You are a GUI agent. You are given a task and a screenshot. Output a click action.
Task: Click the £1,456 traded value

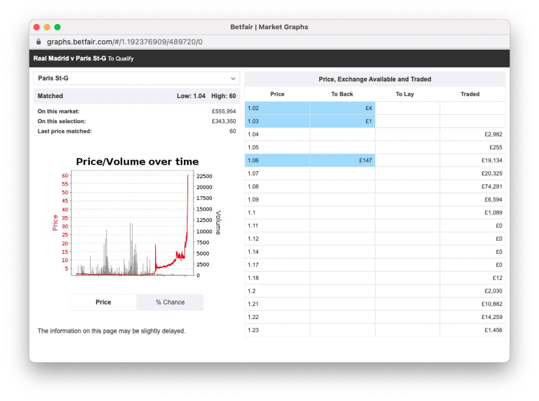pos(493,330)
